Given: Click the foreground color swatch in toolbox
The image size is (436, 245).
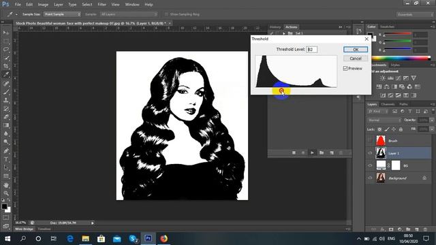Looking at the screenshot, I should click(x=4, y=206).
